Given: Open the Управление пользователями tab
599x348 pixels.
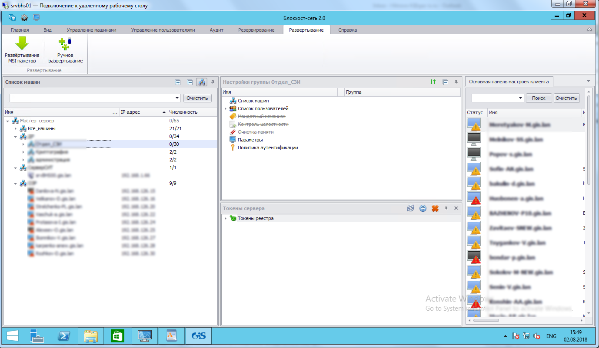Looking at the screenshot, I should (163, 30).
